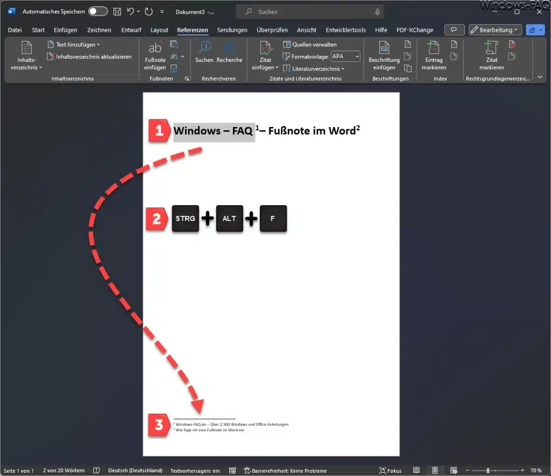The height and width of the screenshot is (476, 551).
Task: Open the quick access toolbar customize dropdown
Action: [161, 12]
